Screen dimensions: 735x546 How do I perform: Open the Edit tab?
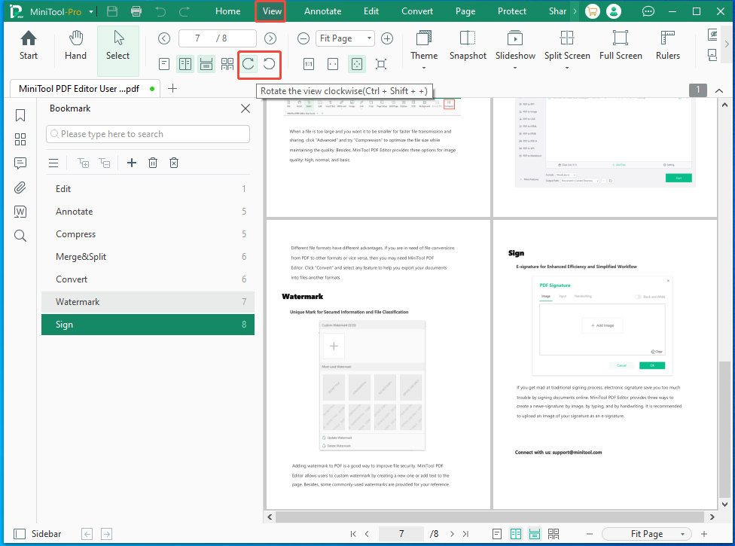[371, 11]
